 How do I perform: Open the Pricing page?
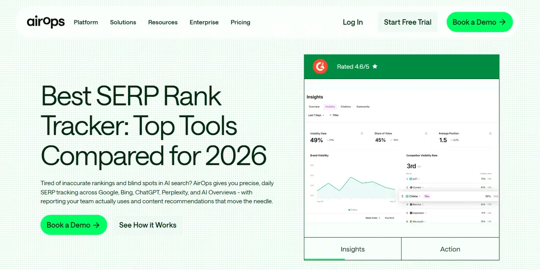click(241, 22)
